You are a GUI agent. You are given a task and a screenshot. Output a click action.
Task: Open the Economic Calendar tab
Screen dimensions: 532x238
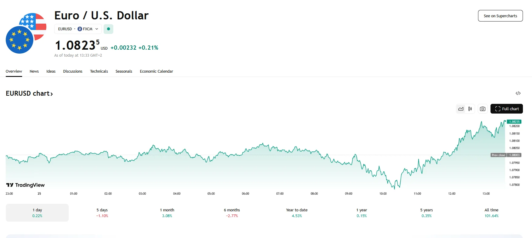click(x=156, y=71)
